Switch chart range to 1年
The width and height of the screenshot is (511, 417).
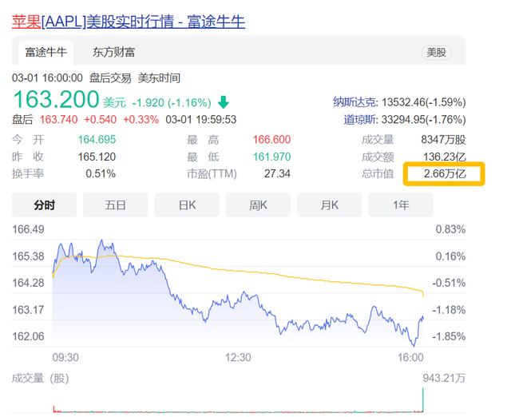(401, 205)
